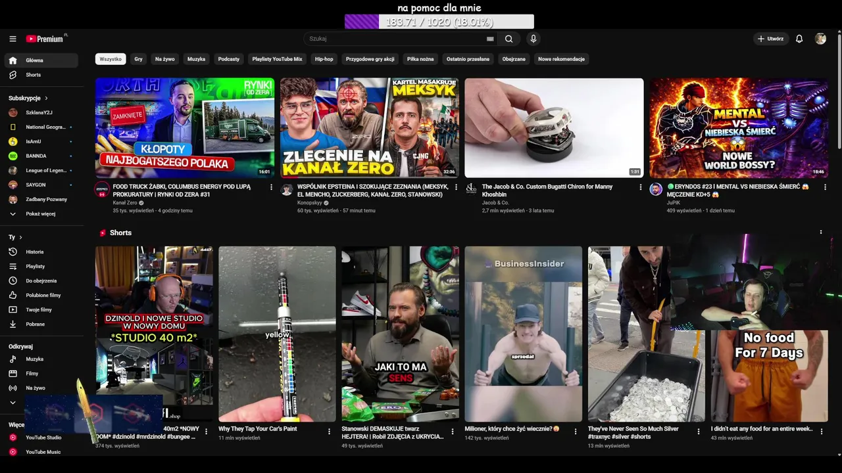Click the Utwórz create button
842x473 pixels.
(x=770, y=39)
